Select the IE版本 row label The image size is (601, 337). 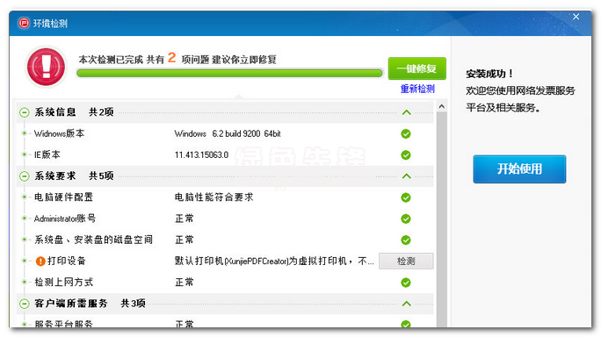coord(47,154)
